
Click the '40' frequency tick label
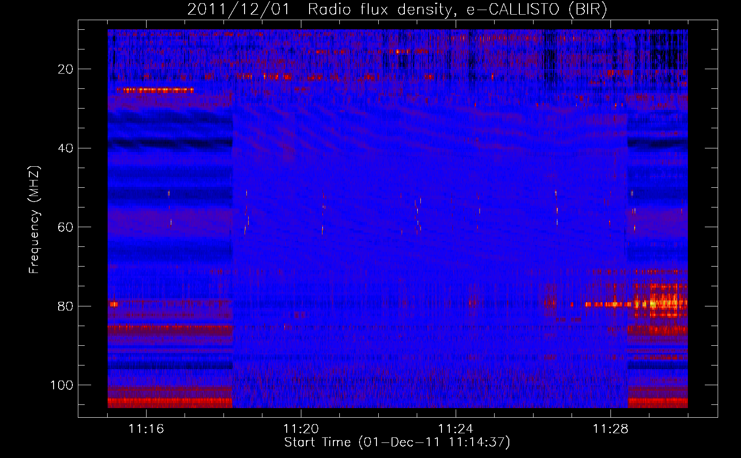coord(66,148)
